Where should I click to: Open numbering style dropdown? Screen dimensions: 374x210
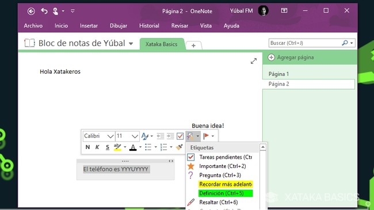171,147
